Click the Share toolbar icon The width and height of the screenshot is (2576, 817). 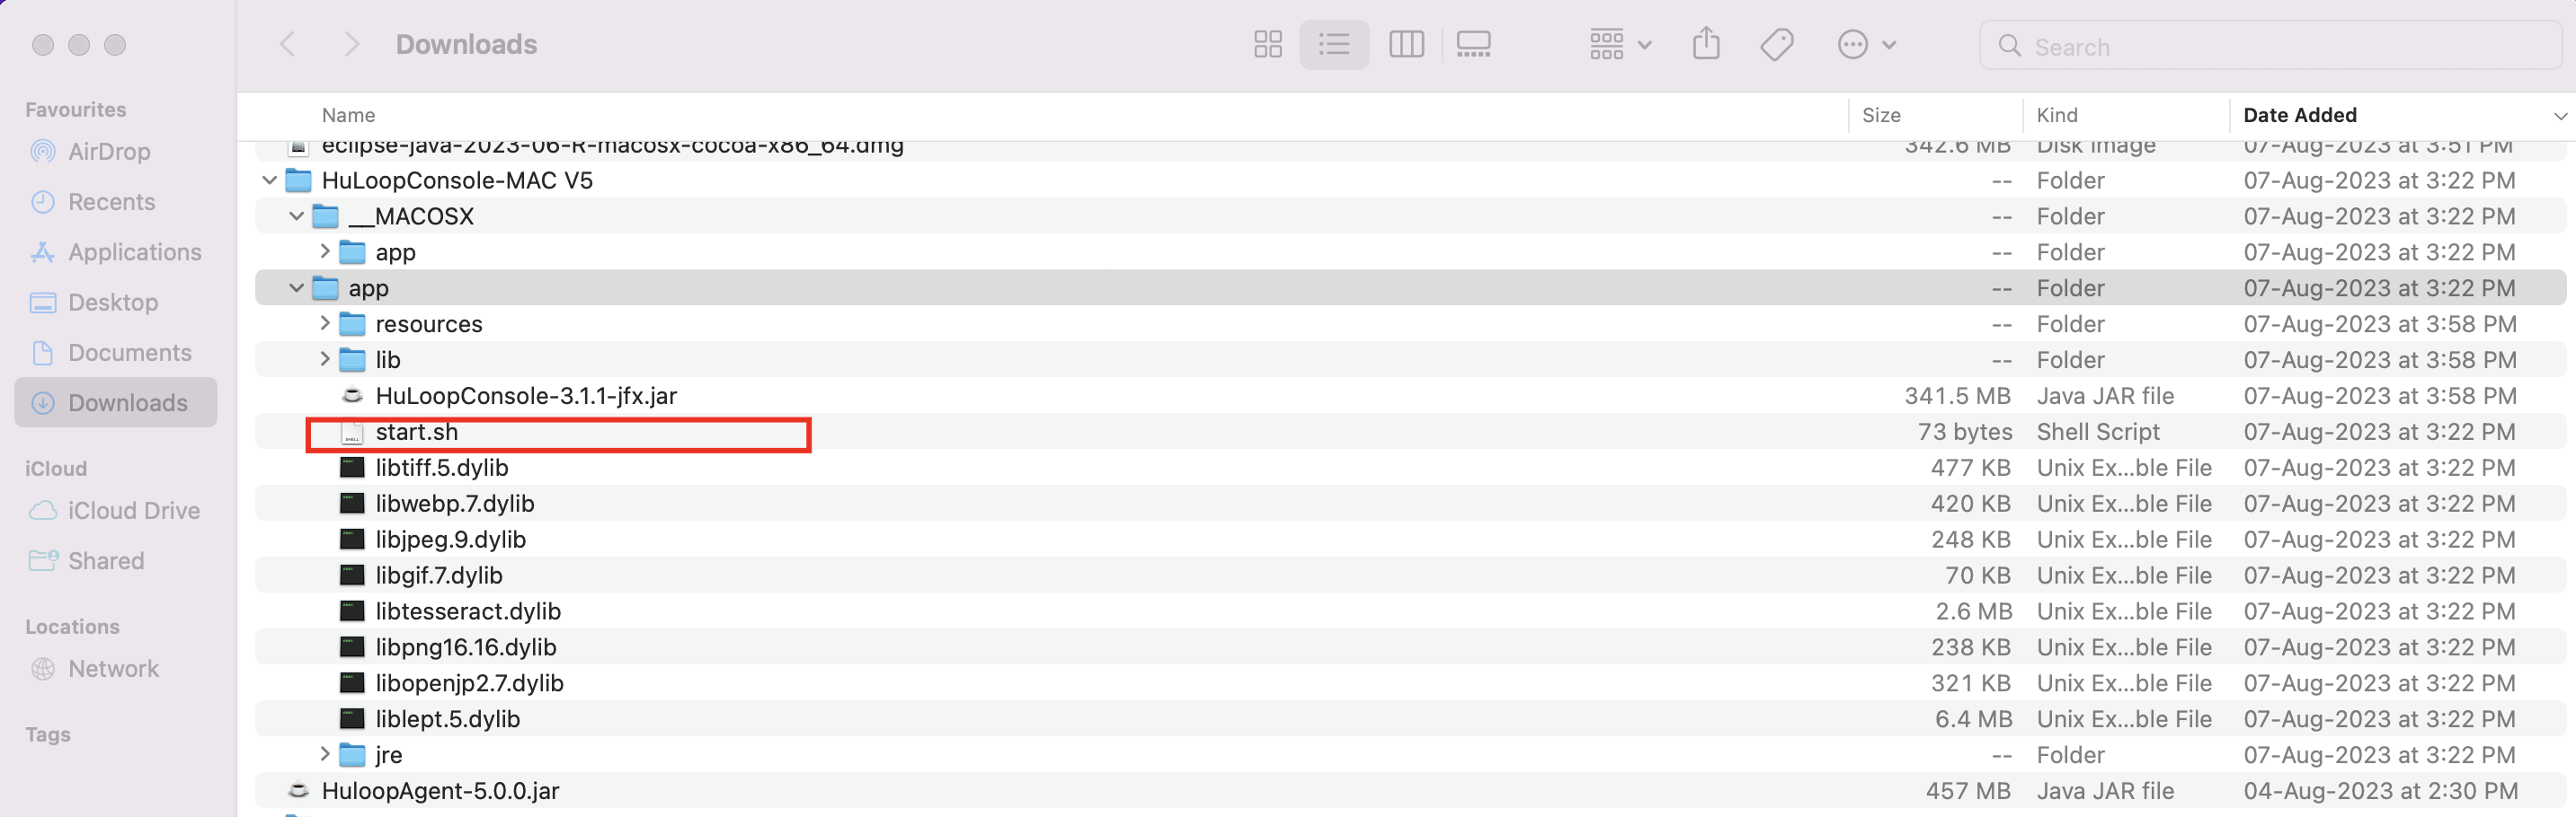click(1705, 45)
